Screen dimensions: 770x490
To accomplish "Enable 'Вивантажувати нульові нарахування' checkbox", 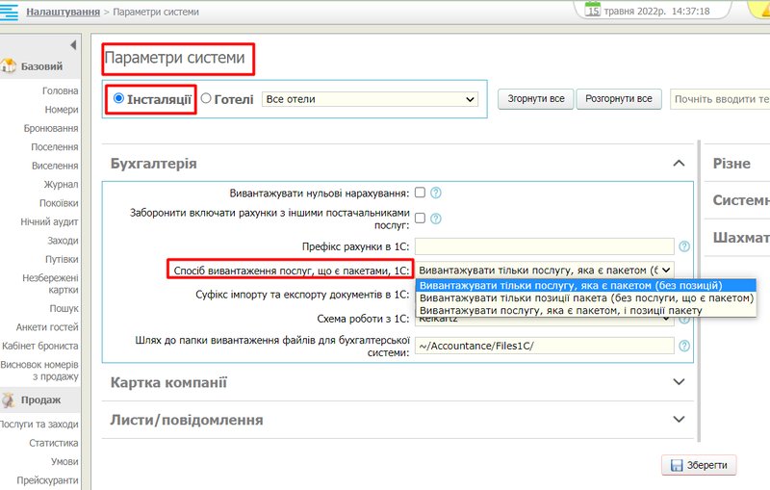I will (x=420, y=193).
